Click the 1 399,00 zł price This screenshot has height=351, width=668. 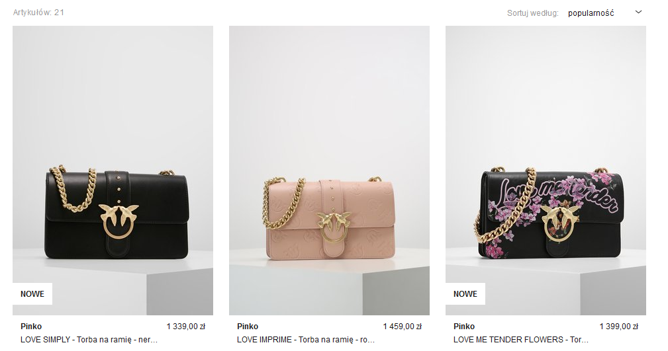click(x=618, y=327)
